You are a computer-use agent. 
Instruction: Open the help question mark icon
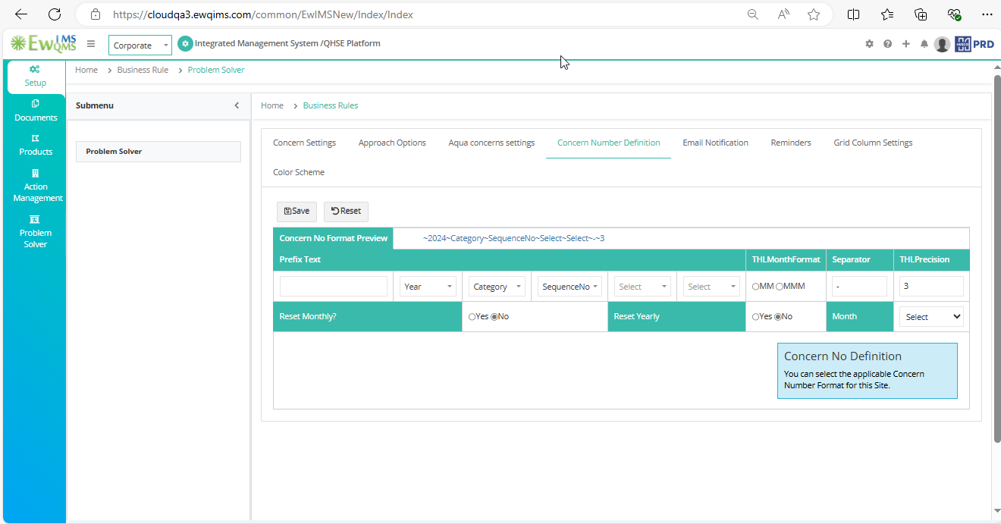click(x=887, y=44)
